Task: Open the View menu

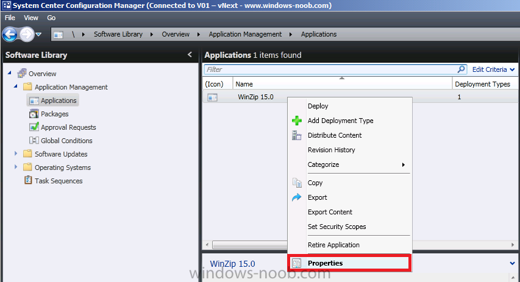Action: tap(31, 18)
